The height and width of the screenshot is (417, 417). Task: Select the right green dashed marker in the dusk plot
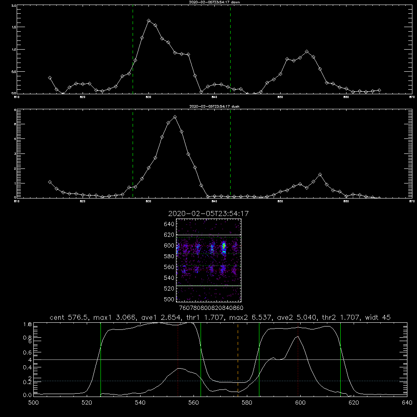point(230,154)
